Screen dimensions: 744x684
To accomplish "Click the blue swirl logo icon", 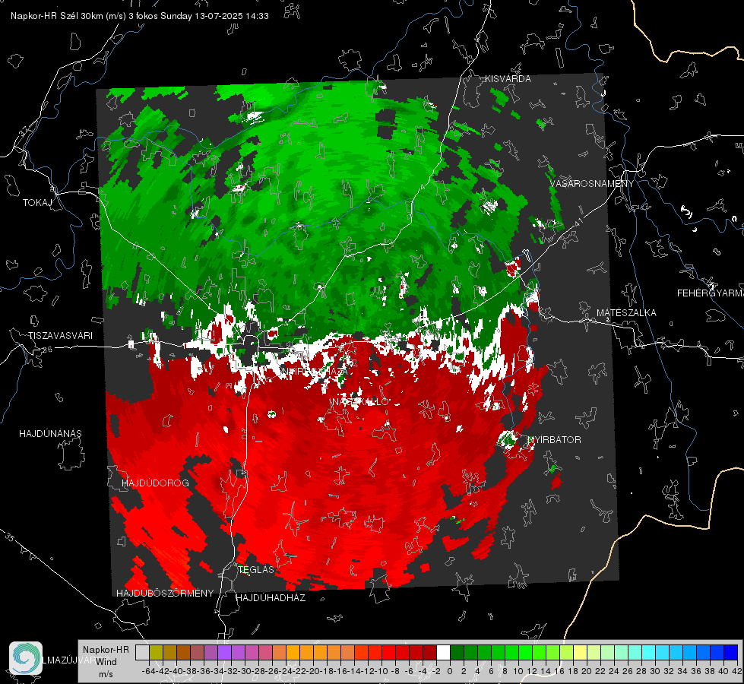I will pyautogui.click(x=26, y=658).
